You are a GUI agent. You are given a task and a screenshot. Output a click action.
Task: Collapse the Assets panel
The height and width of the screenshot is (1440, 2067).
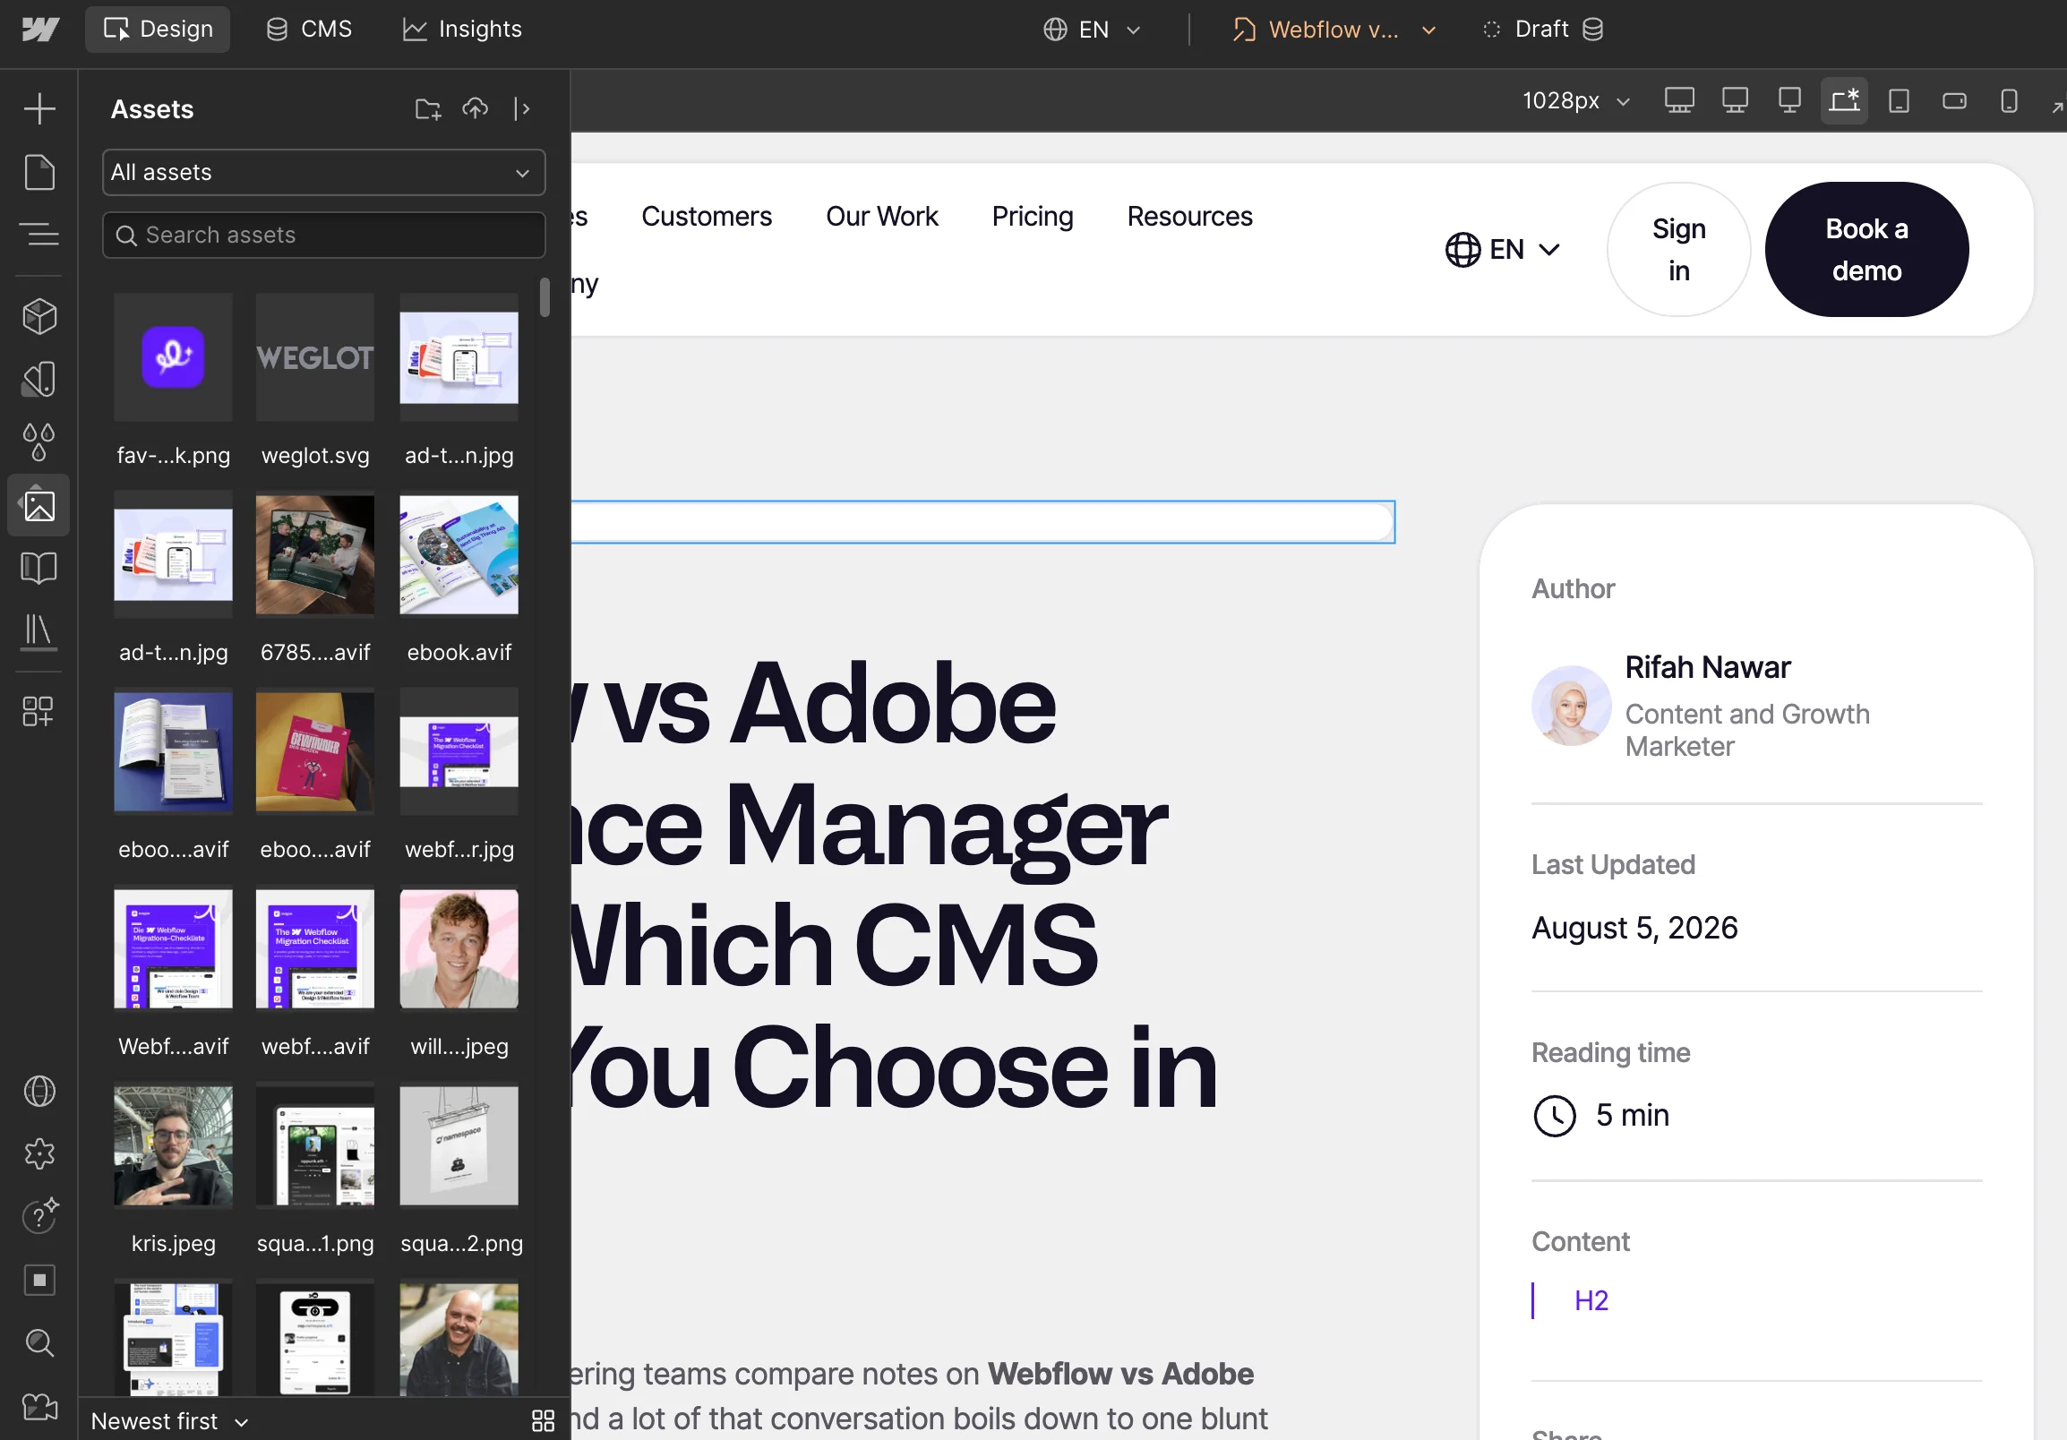[x=522, y=109]
